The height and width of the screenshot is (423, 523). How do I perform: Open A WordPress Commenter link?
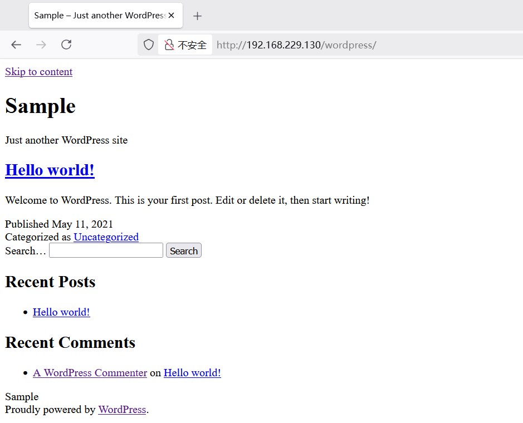tap(90, 373)
